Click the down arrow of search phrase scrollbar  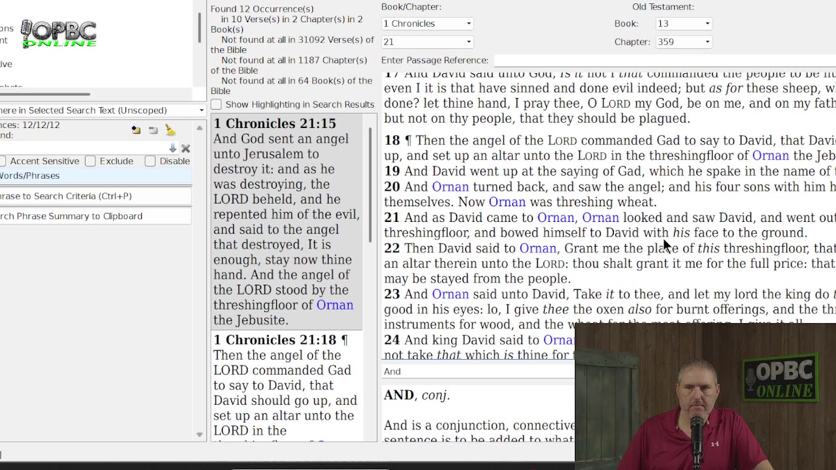[x=199, y=435]
